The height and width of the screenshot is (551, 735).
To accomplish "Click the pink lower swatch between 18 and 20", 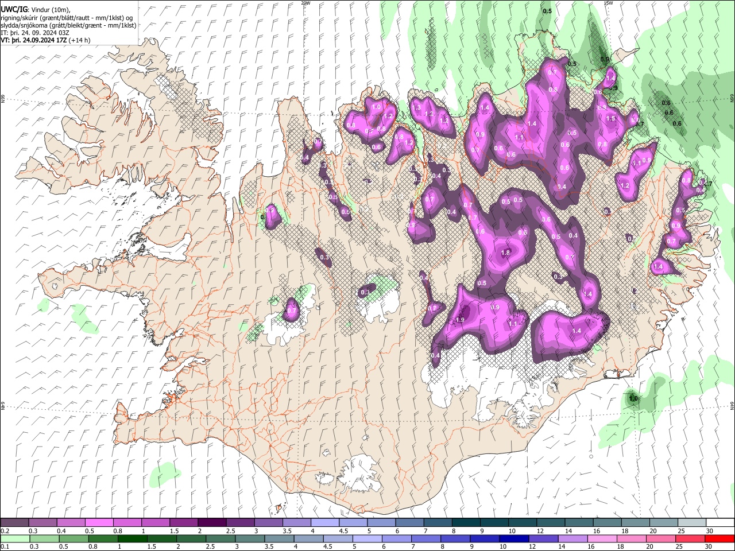I will 631,538.
